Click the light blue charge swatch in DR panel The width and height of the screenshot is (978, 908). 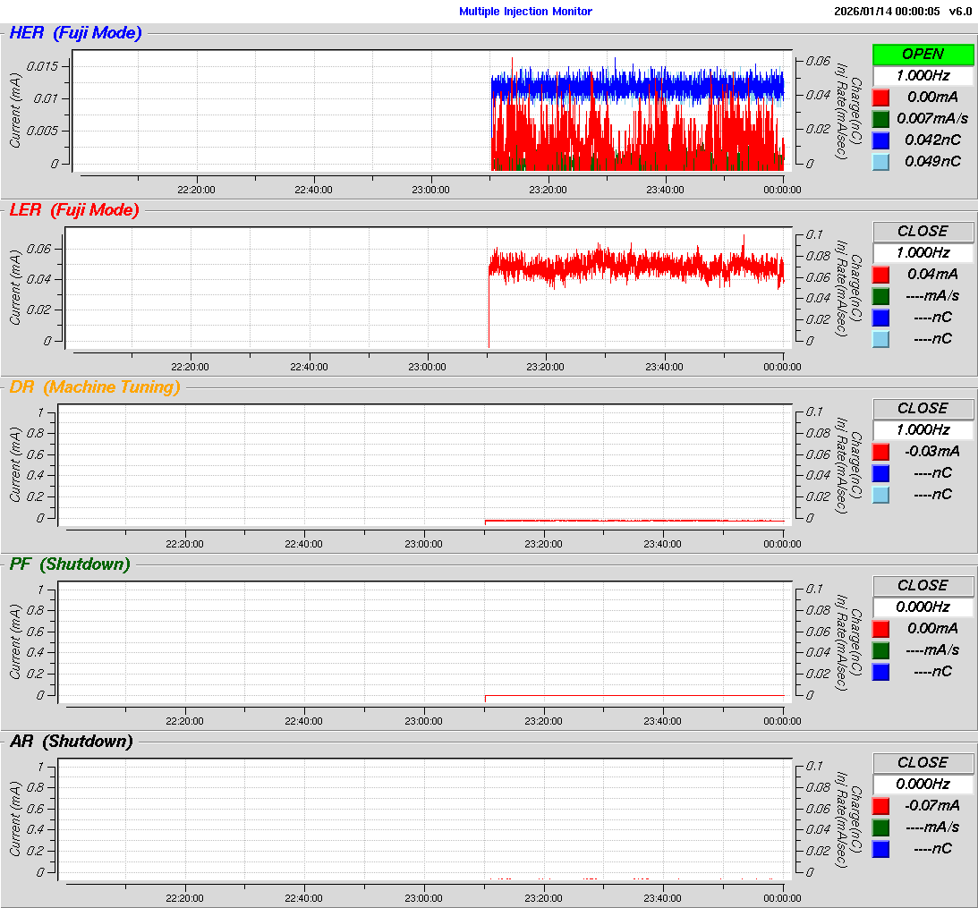pyautogui.click(x=880, y=495)
